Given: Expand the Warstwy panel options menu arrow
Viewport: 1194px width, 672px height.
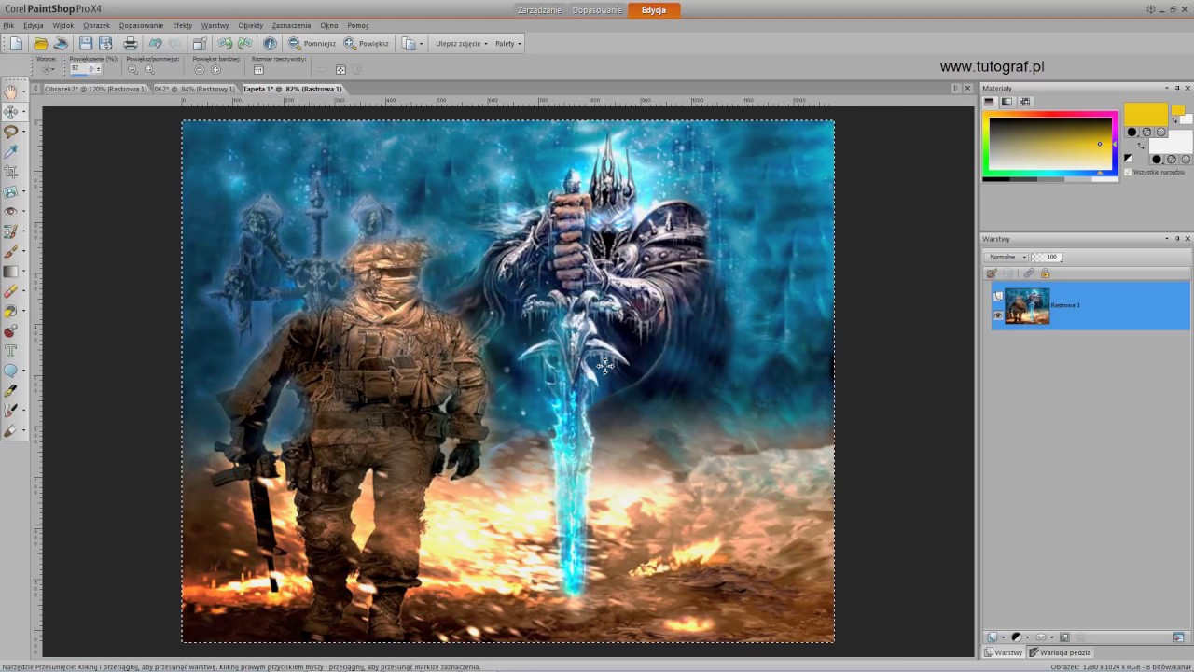Looking at the screenshot, I should point(1167,239).
